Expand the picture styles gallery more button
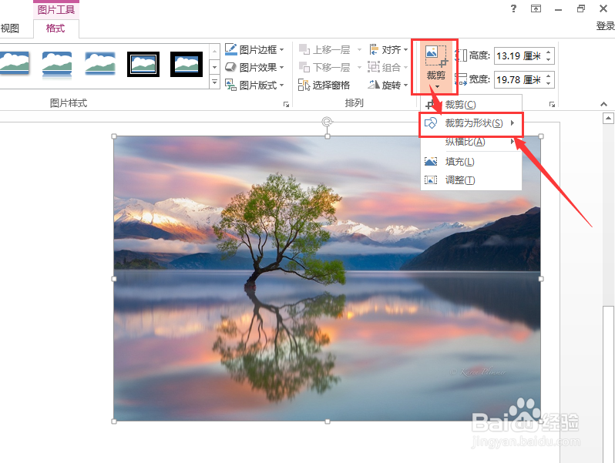This screenshot has width=615, height=463. point(214,82)
